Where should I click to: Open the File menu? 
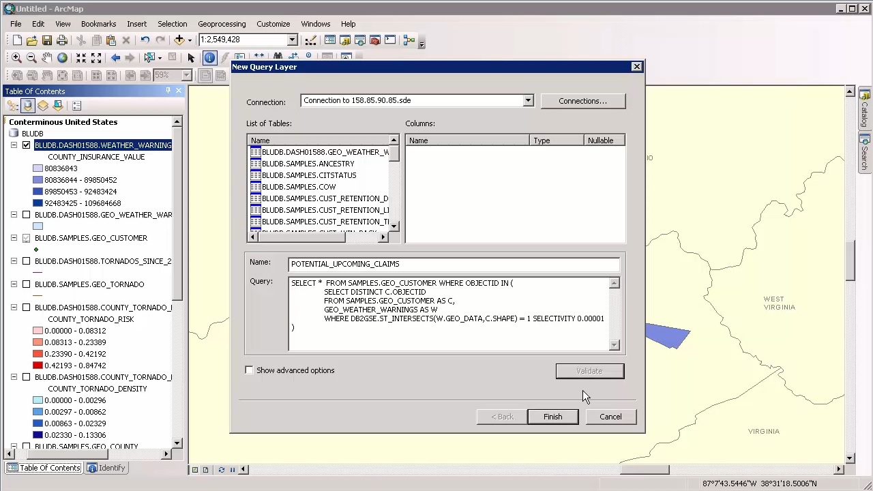16,24
